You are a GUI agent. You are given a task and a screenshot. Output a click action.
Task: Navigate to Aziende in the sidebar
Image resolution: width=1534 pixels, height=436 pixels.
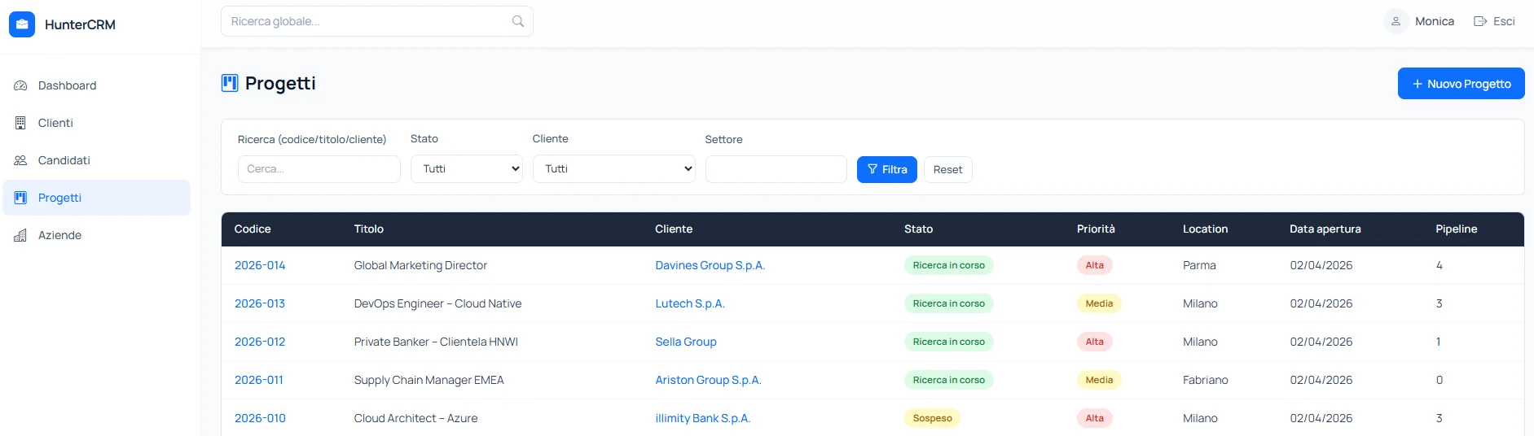click(x=97, y=235)
